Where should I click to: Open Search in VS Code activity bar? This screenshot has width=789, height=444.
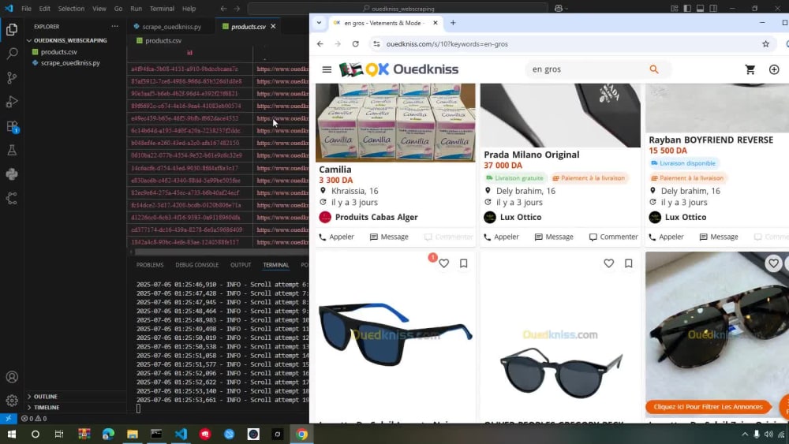click(x=12, y=54)
